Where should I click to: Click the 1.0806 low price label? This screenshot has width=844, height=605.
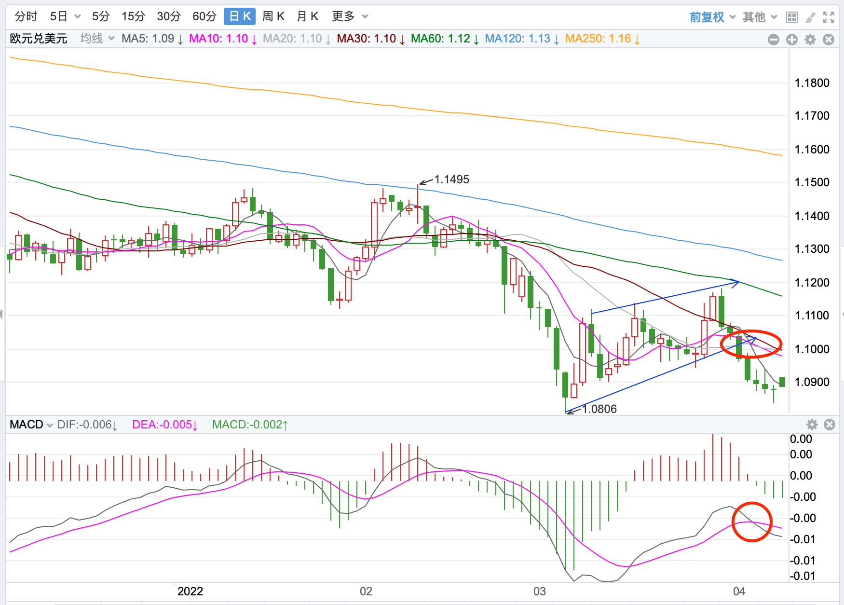[x=599, y=409]
